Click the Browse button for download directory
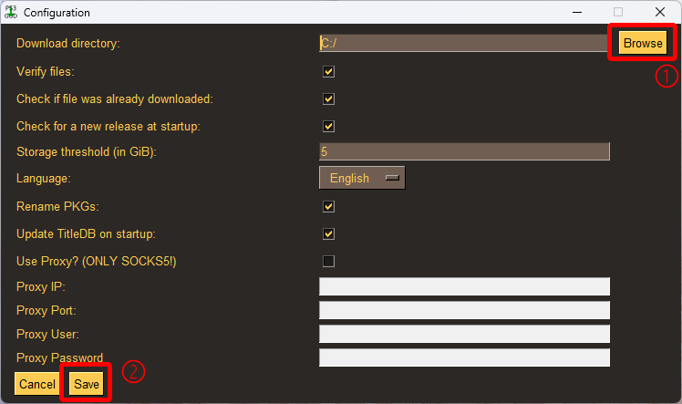Screen dimensions: 682x404 (x=643, y=43)
